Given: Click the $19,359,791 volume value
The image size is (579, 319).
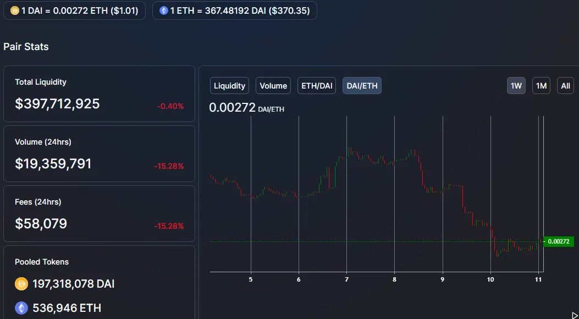Looking at the screenshot, I should tap(53, 163).
